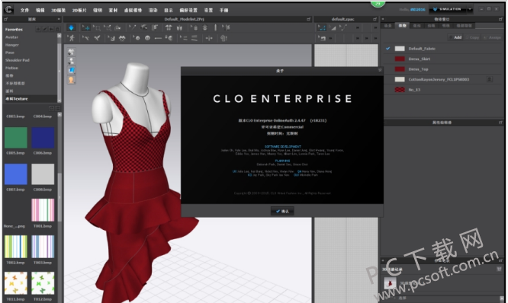Undock the Default_Modelist 3D window
Screen dimensions: 508x303
click(x=308, y=19)
